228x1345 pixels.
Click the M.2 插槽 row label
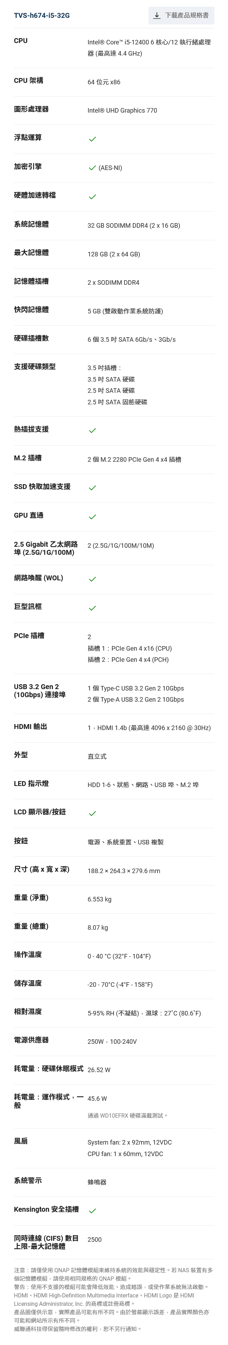28,459
